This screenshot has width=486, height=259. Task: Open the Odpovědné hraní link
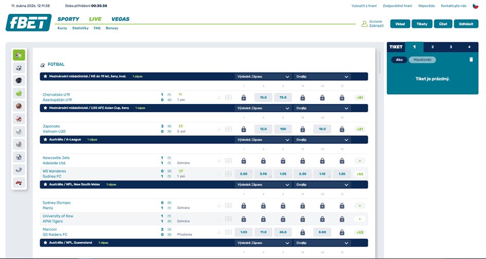click(398, 6)
